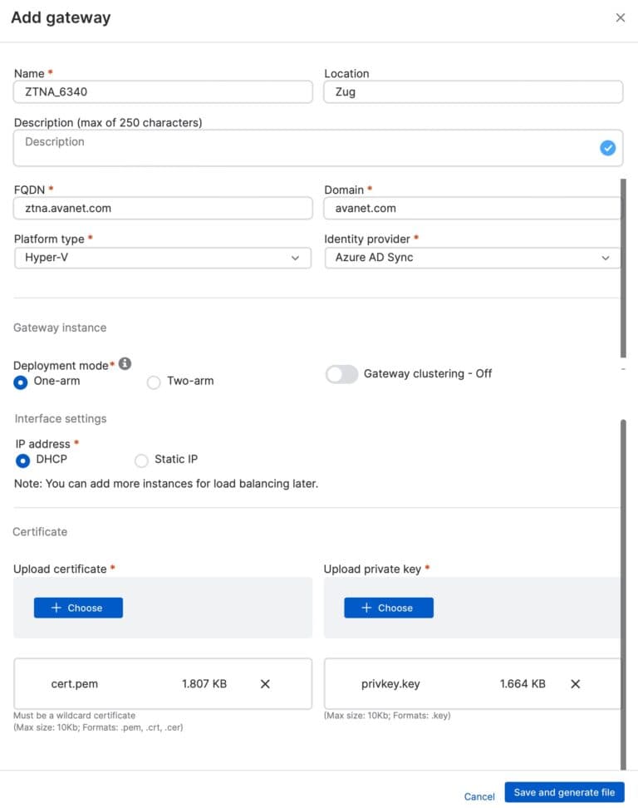Expand the Platform type selection chevron
638x808 pixels.
(295, 258)
